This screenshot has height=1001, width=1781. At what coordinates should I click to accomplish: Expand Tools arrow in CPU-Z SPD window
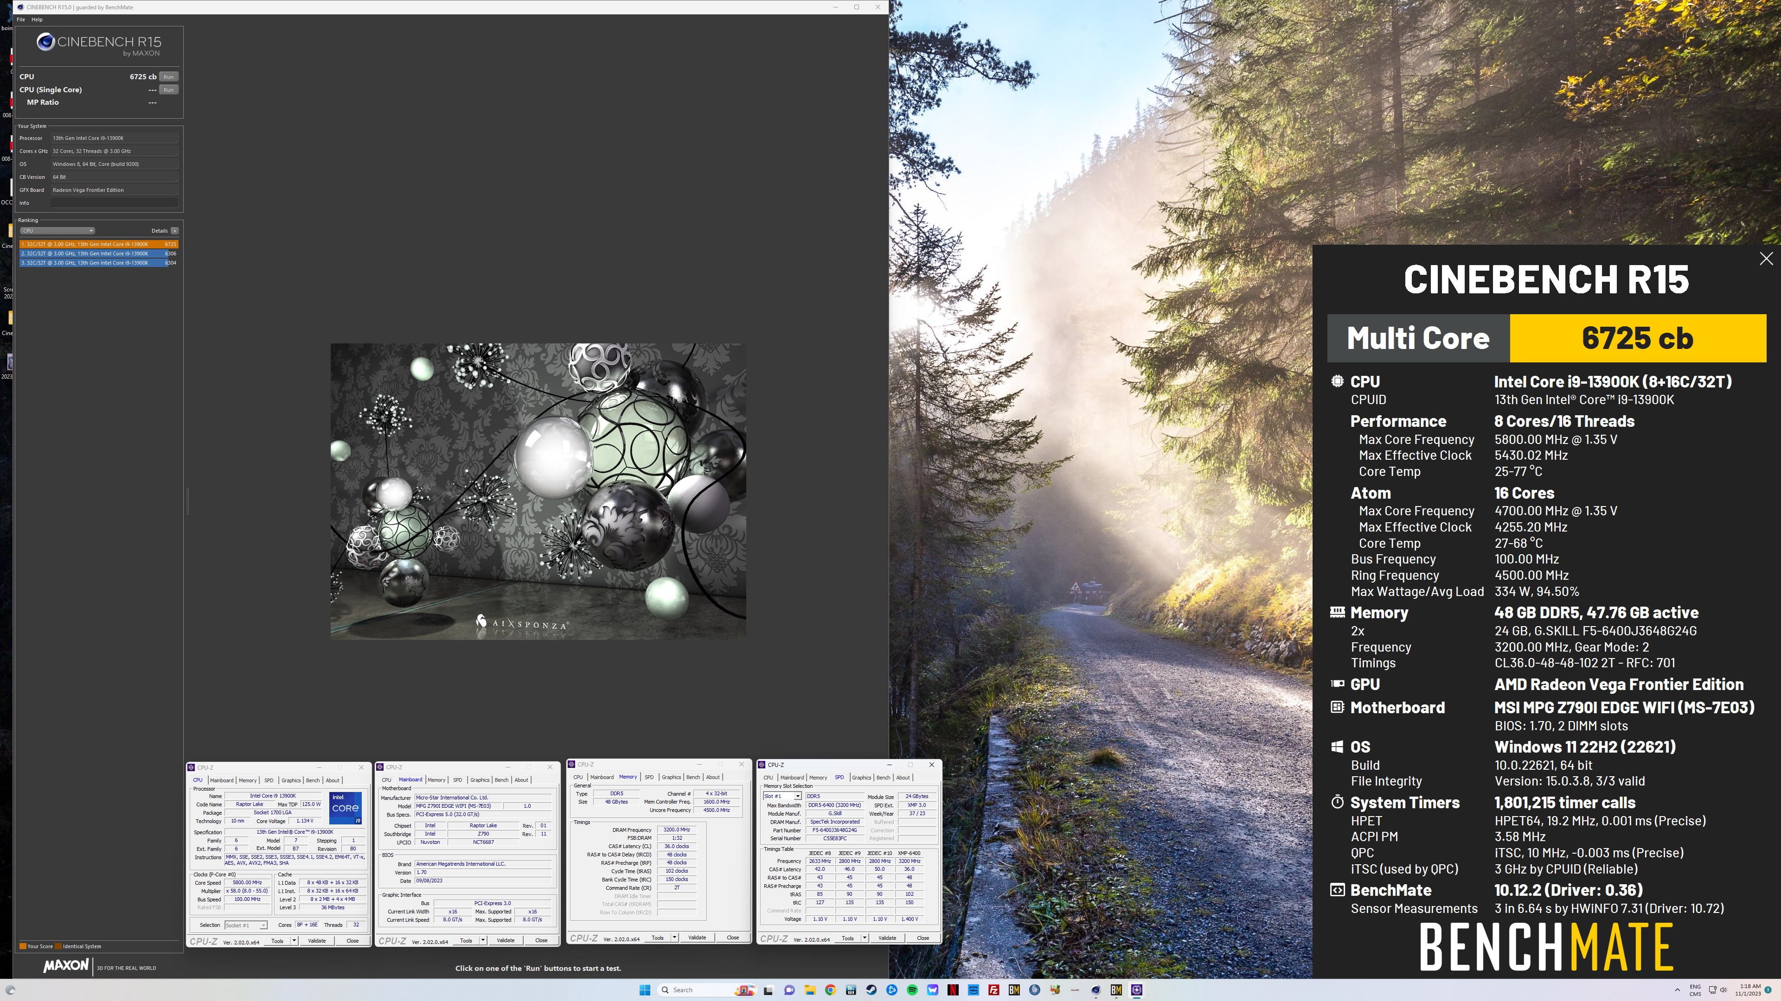tap(864, 938)
